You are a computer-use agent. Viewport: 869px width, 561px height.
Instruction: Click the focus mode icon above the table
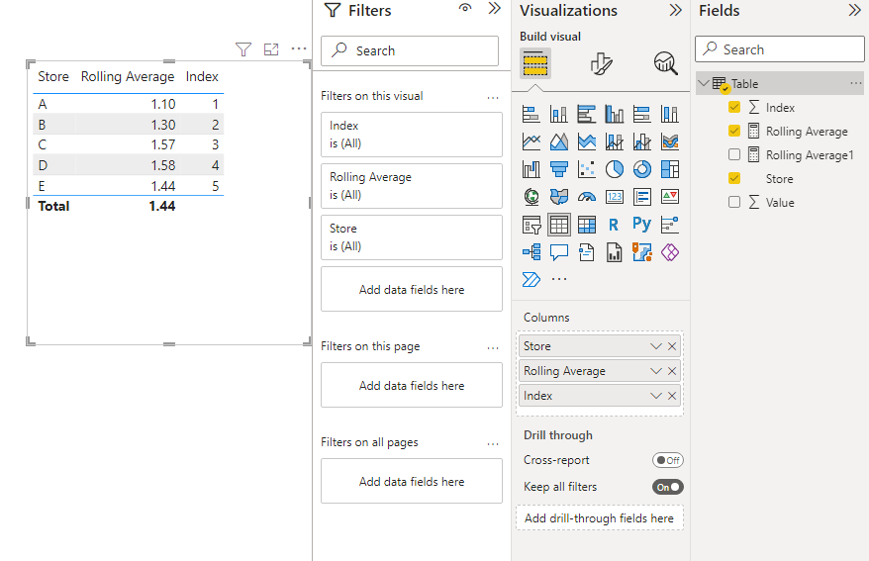pos(271,49)
